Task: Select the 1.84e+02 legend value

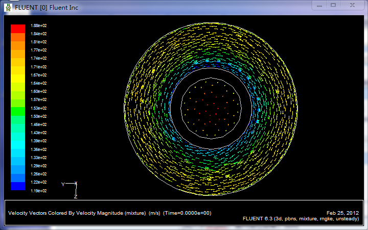Action: (x=39, y=34)
